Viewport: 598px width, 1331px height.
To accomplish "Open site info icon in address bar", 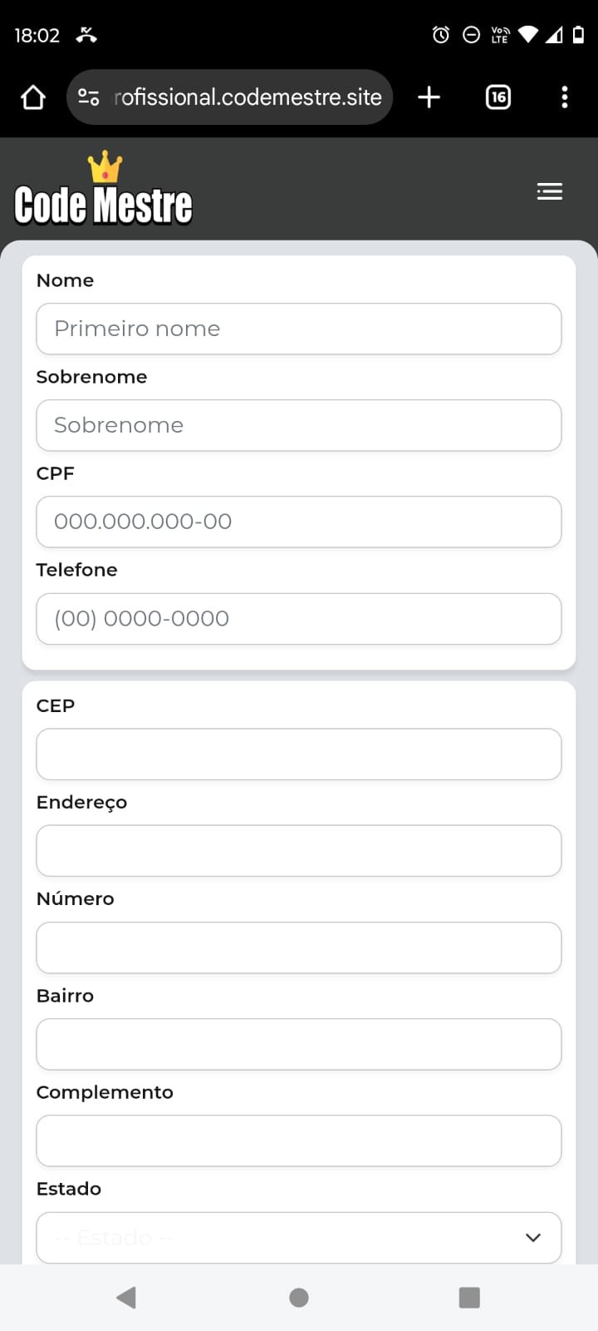I will pyautogui.click(x=89, y=97).
